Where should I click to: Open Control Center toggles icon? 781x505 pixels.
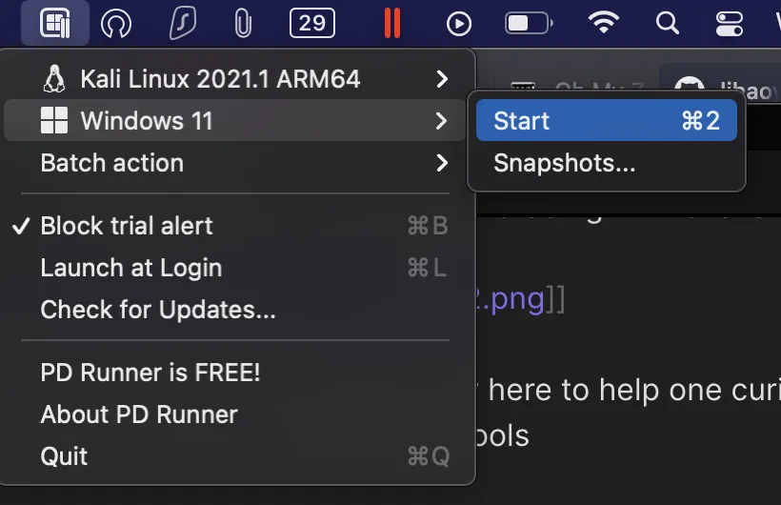click(730, 24)
